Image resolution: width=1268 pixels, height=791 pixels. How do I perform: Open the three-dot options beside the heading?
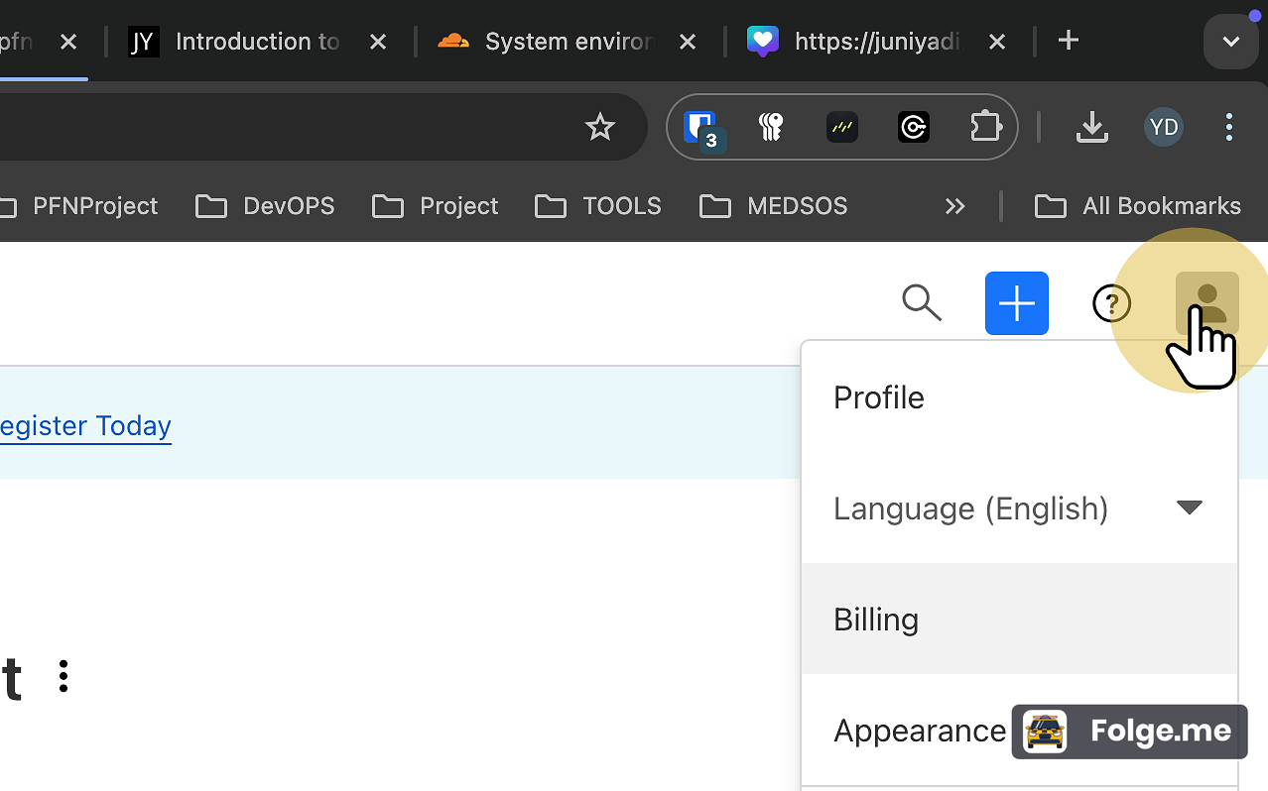tap(63, 676)
